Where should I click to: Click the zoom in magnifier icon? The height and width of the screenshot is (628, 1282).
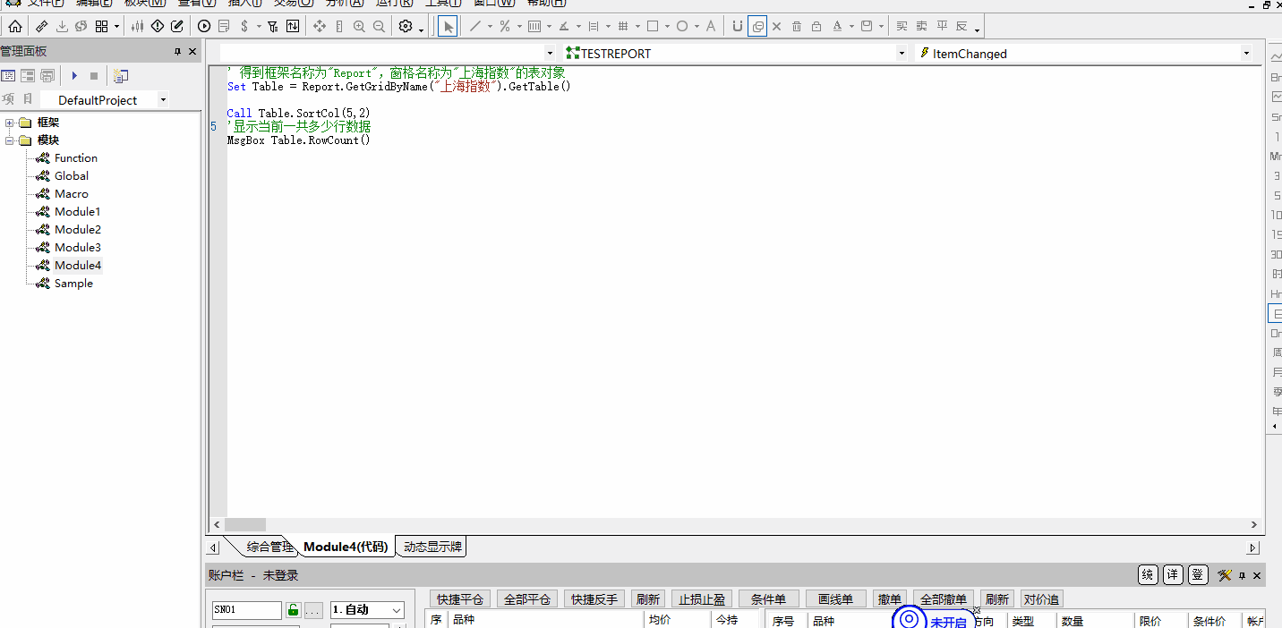tap(359, 27)
